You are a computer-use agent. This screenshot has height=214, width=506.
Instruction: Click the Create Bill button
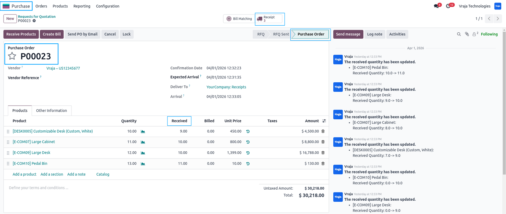click(x=52, y=34)
